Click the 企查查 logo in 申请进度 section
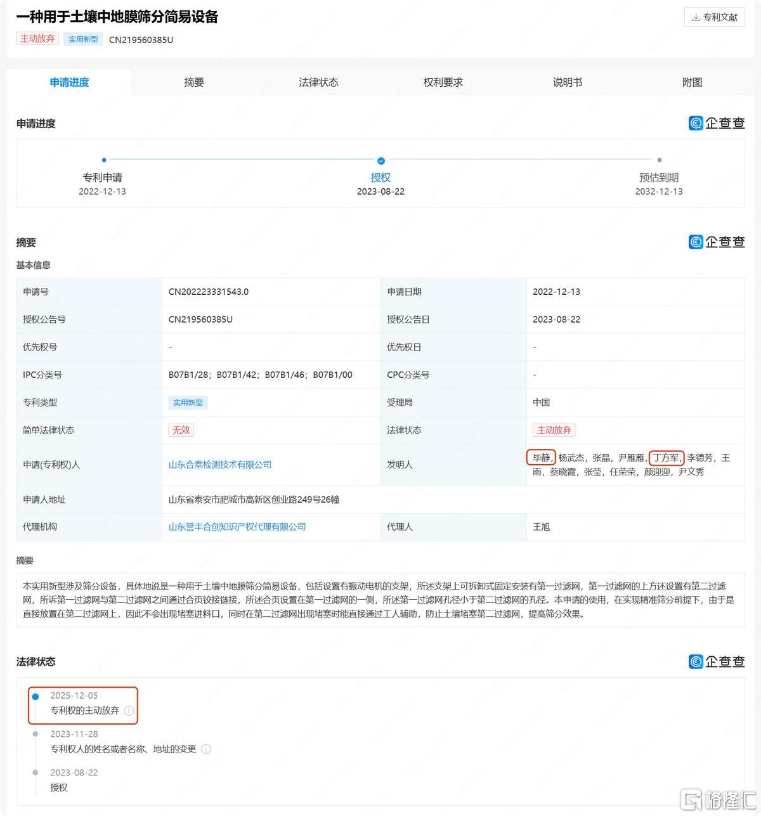Image resolution: width=761 pixels, height=816 pixels. (x=717, y=123)
